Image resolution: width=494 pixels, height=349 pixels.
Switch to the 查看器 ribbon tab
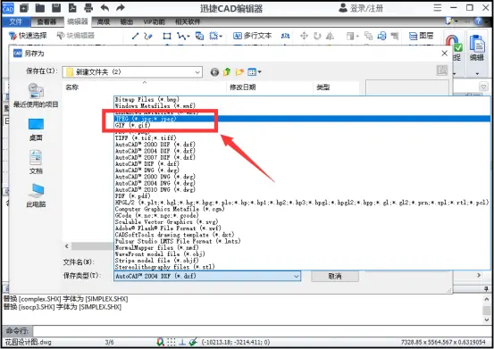pyautogui.click(x=46, y=21)
